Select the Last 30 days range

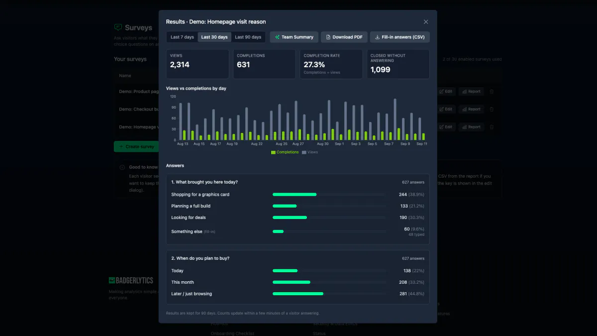pos(214,37)
